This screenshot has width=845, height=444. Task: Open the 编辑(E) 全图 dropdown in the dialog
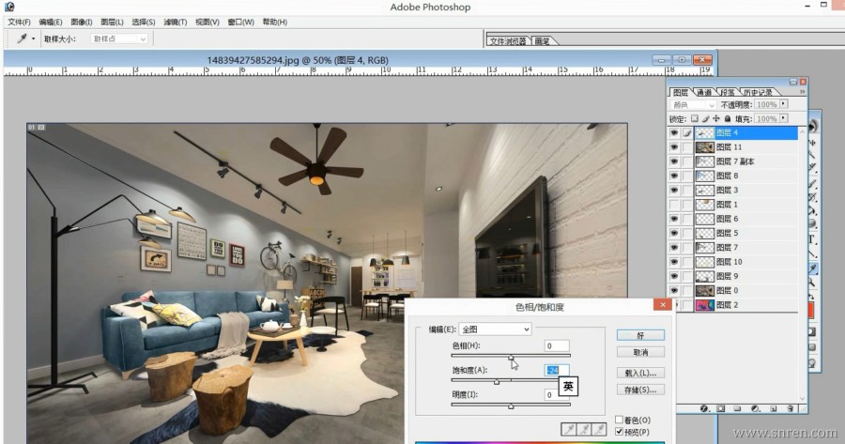[495, 329]
